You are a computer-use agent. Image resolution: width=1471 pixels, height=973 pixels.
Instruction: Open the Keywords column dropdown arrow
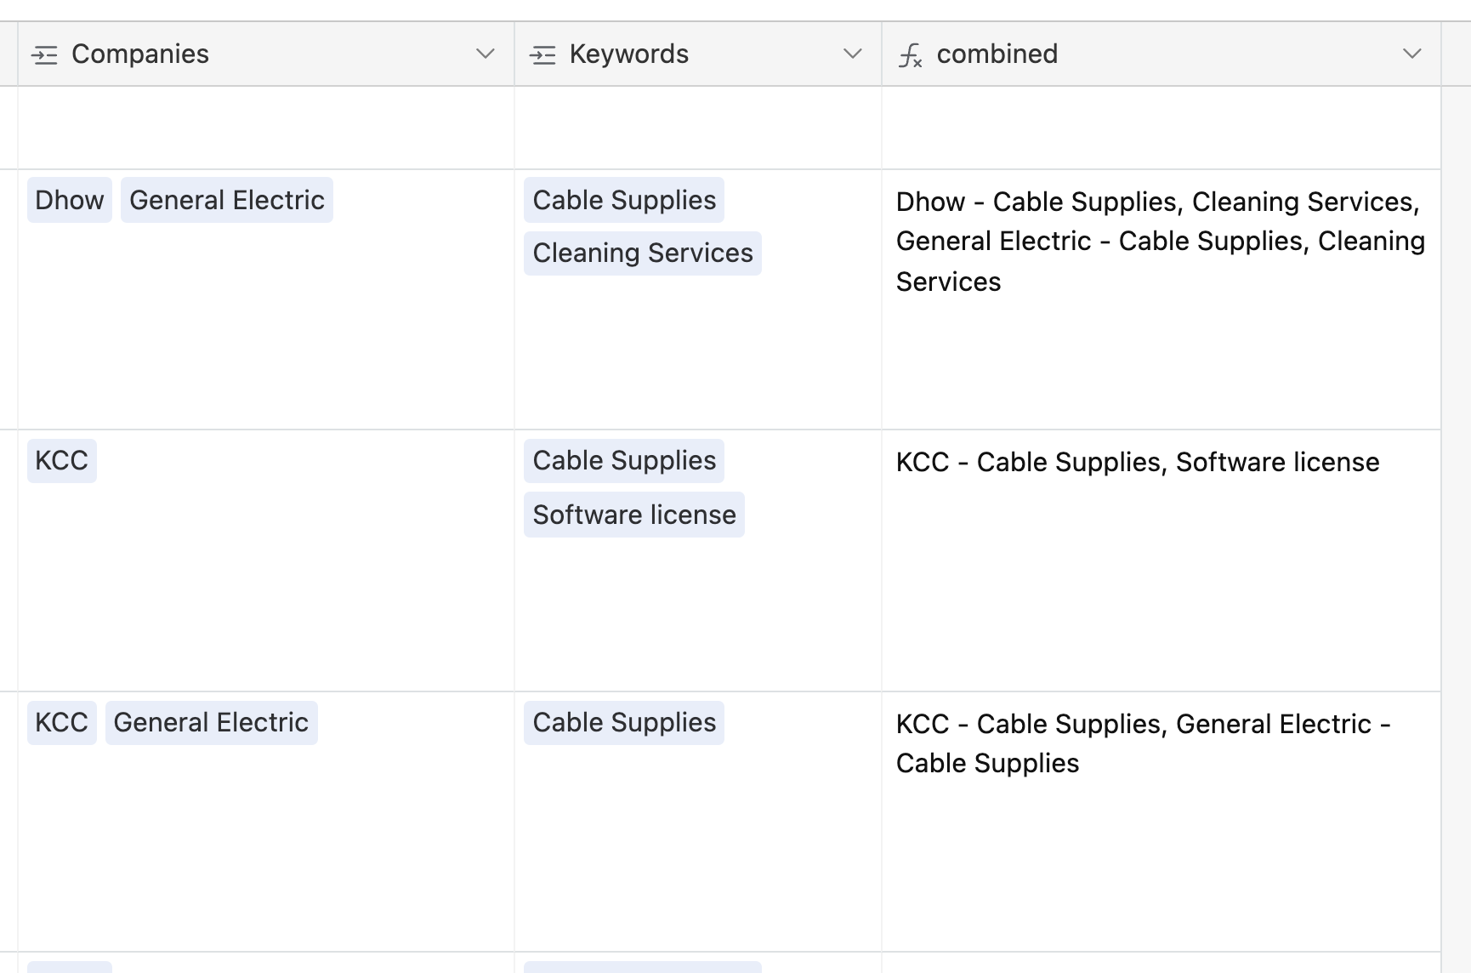tap(853, 54)
